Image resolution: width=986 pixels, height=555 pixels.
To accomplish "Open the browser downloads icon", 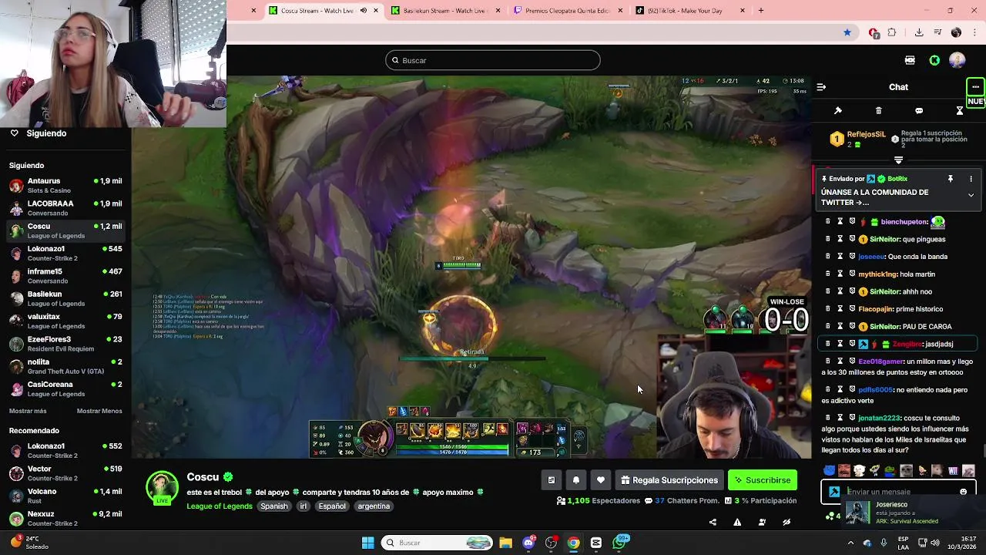I will (919, 32).
